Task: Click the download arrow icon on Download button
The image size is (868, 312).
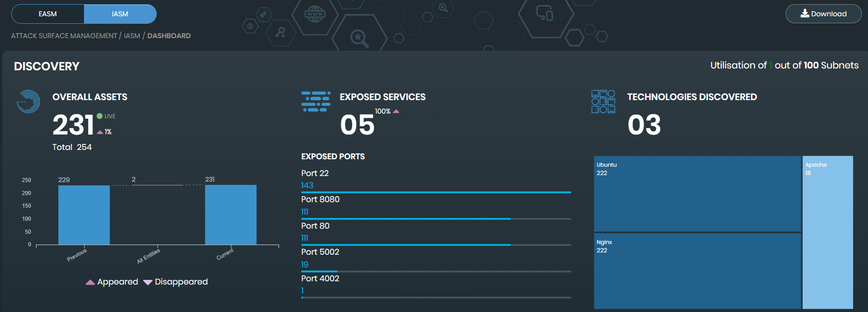Action: pos(804,14)
